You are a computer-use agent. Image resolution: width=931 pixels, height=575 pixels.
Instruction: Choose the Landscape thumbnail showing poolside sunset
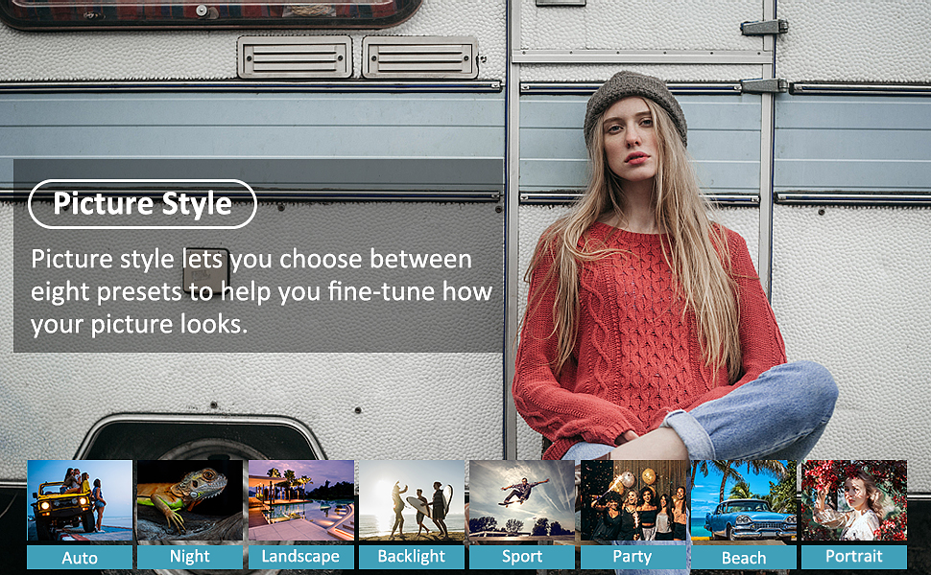coord(301,500)
